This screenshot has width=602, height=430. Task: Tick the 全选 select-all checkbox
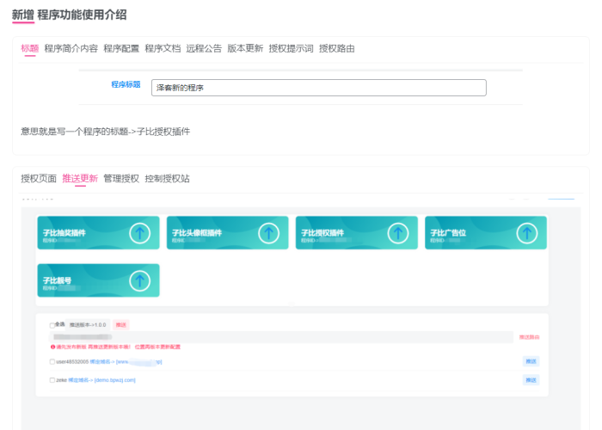click(x=52, y=326)
